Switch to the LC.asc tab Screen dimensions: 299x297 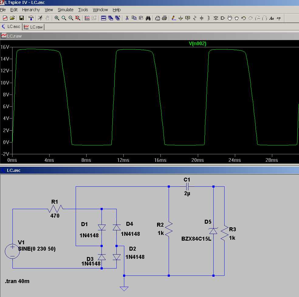(x=11, y=27)
